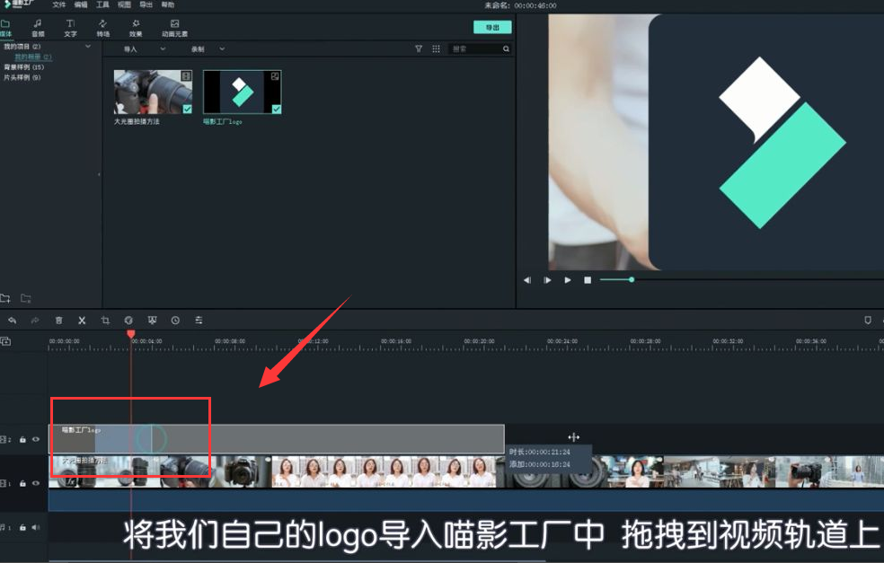Open the color adjustment tool
The image size is (884, 563).
point(128,320)
